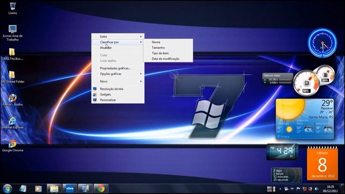345x194 pixels.
Task: Open the blue notebook icon in taskbar
Action: pos(23,189)
